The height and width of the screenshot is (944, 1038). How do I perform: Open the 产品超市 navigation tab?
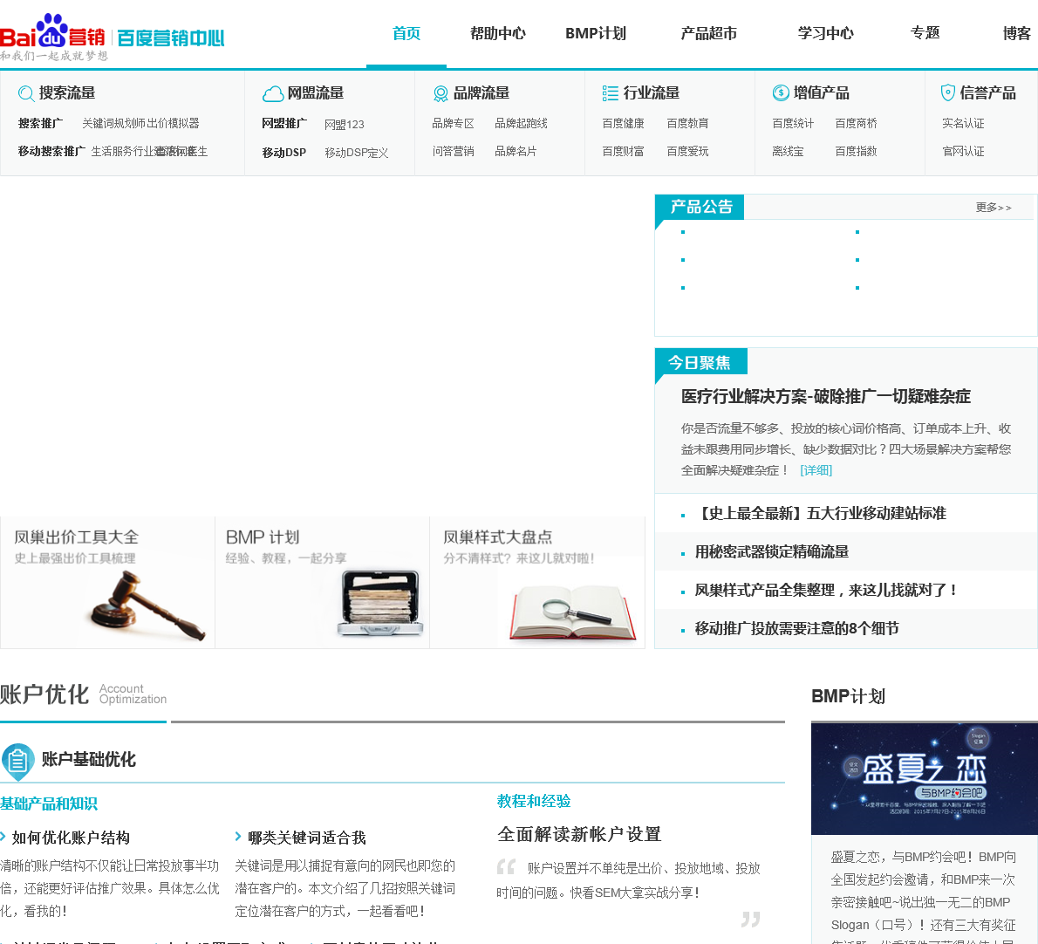pyautogui.click(x=708, y=33)
